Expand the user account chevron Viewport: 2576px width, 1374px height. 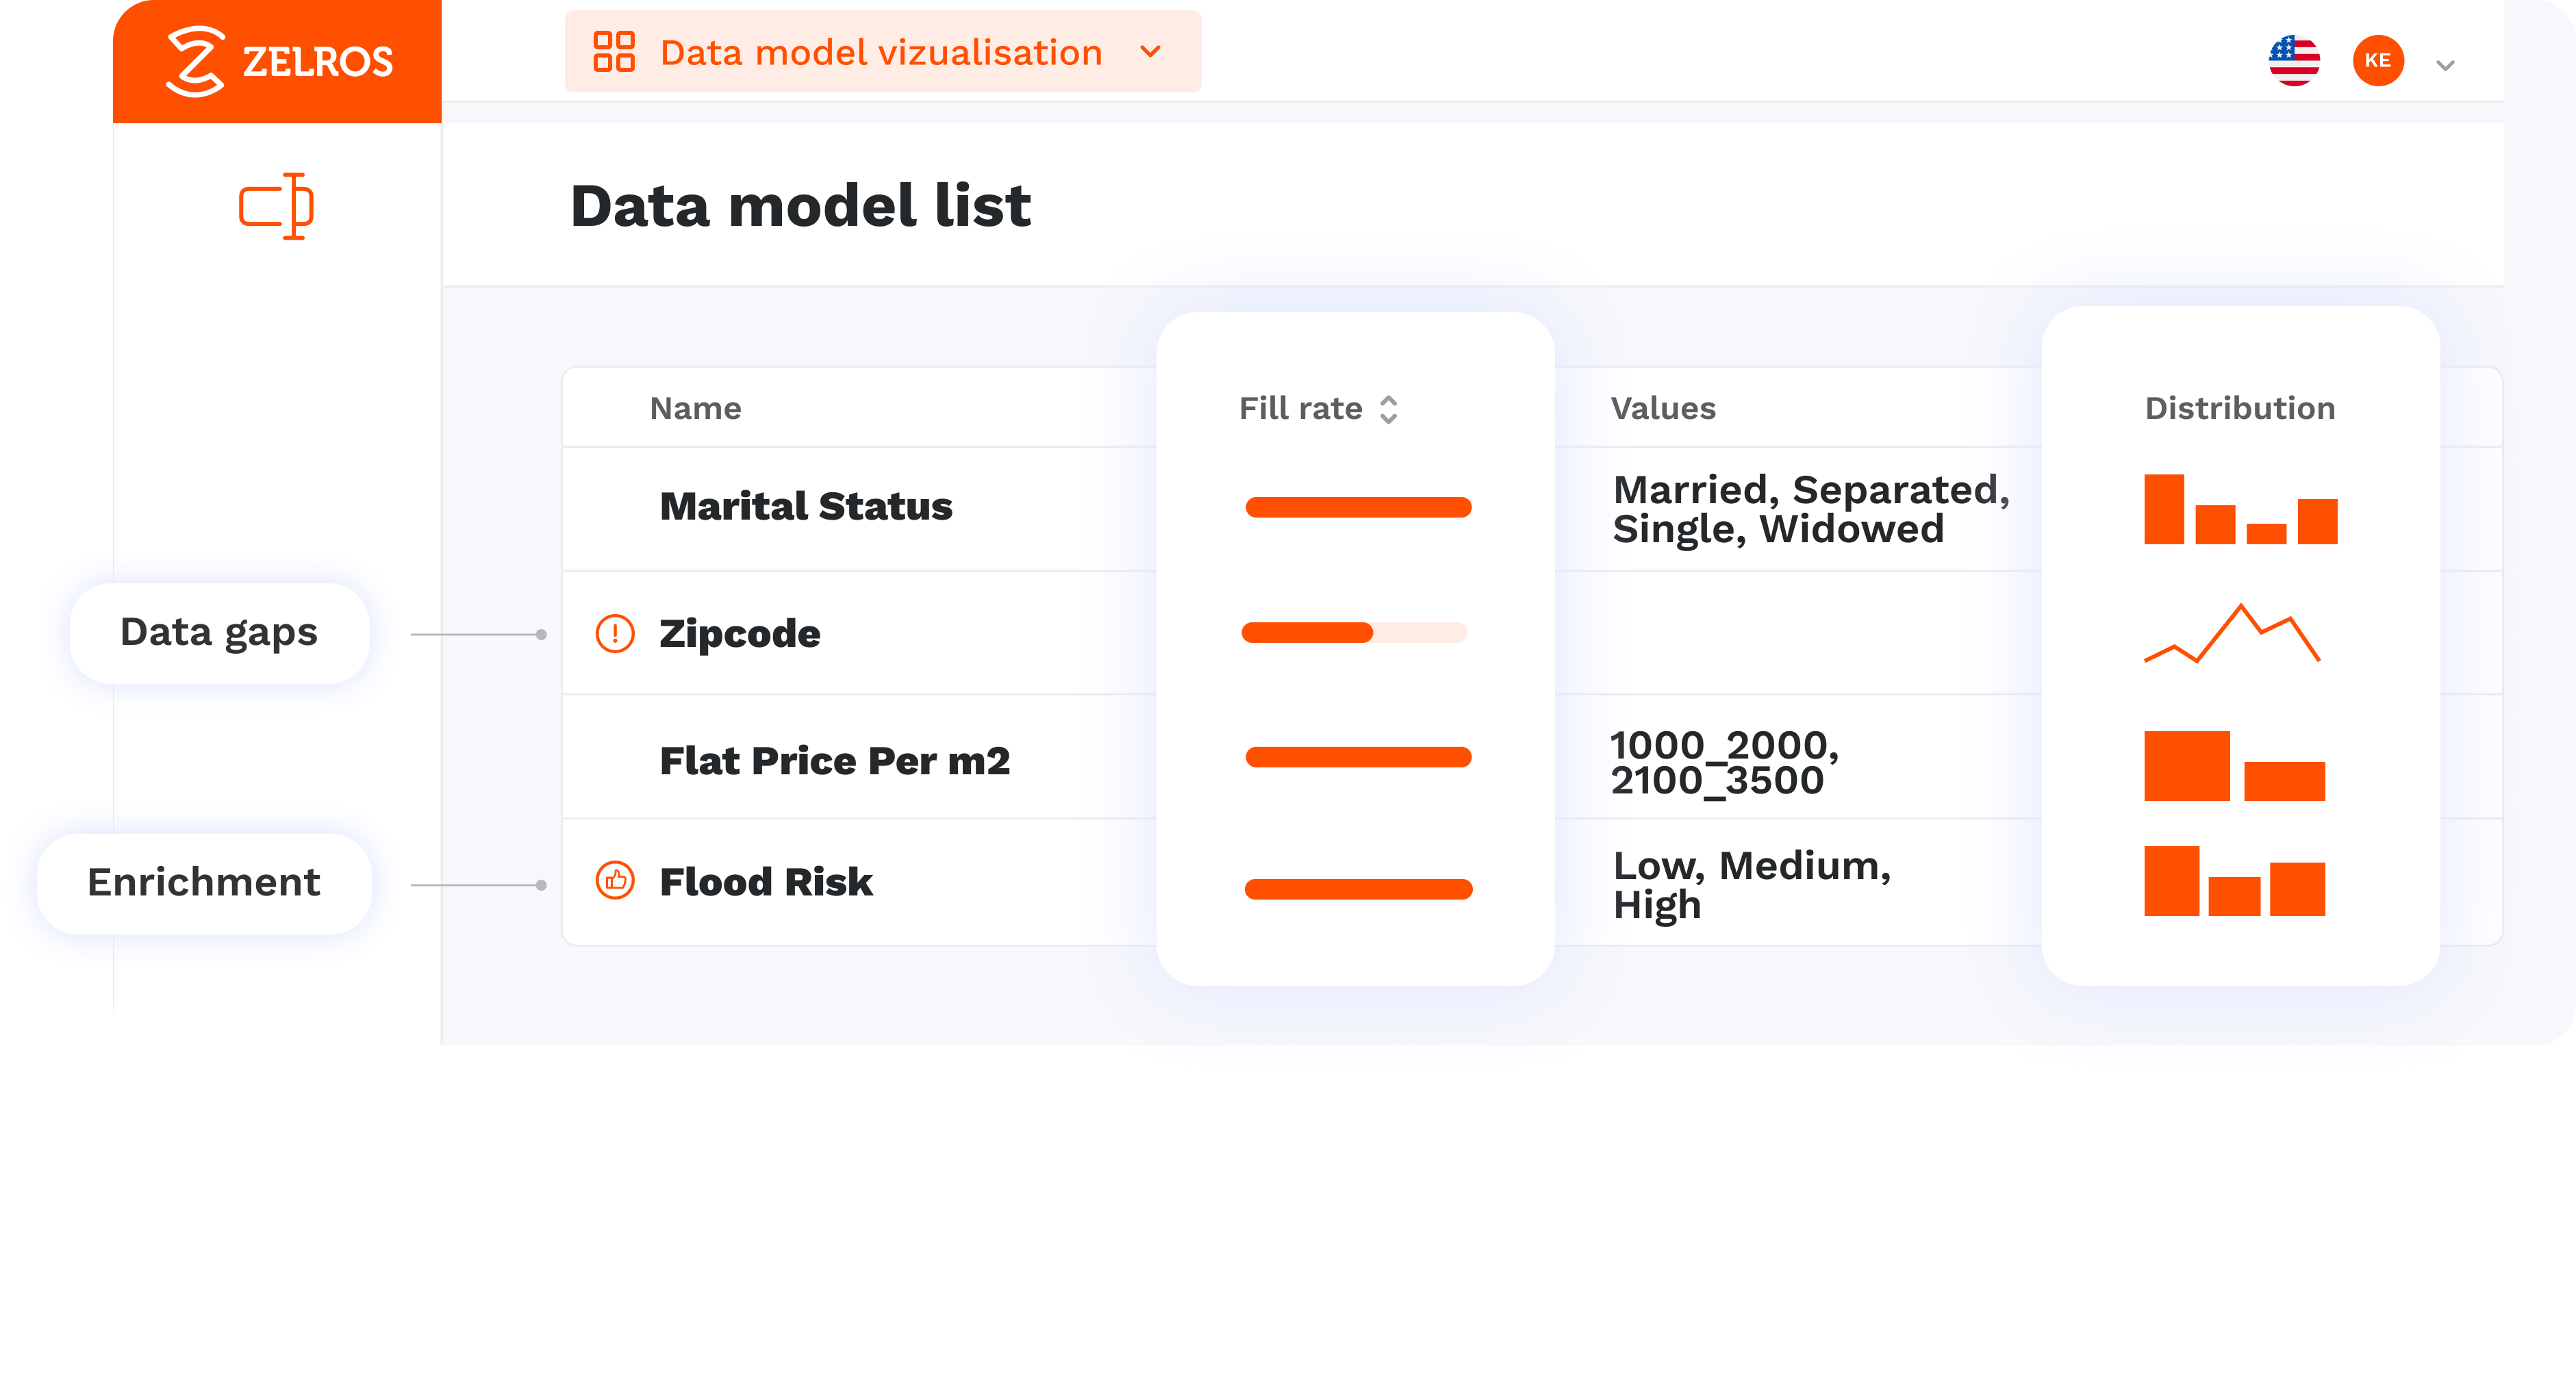(x=2445, y=66)
